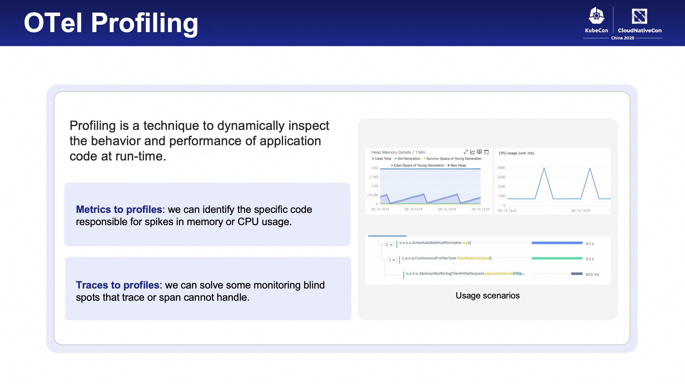Image resolution: width=685 pixels, height=384 pixels.
Task: Click the gray 923 ms duration bar
Action: click(x=576, y=274)
